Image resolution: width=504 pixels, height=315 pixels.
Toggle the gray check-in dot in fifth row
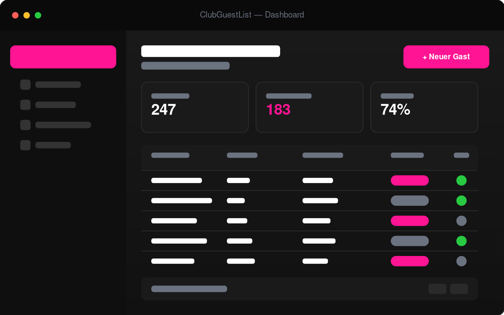pyautogui.click(x=461, y=261)
